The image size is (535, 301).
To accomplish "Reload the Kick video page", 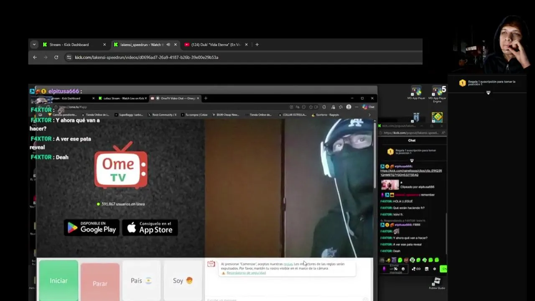I will point(56,57).
